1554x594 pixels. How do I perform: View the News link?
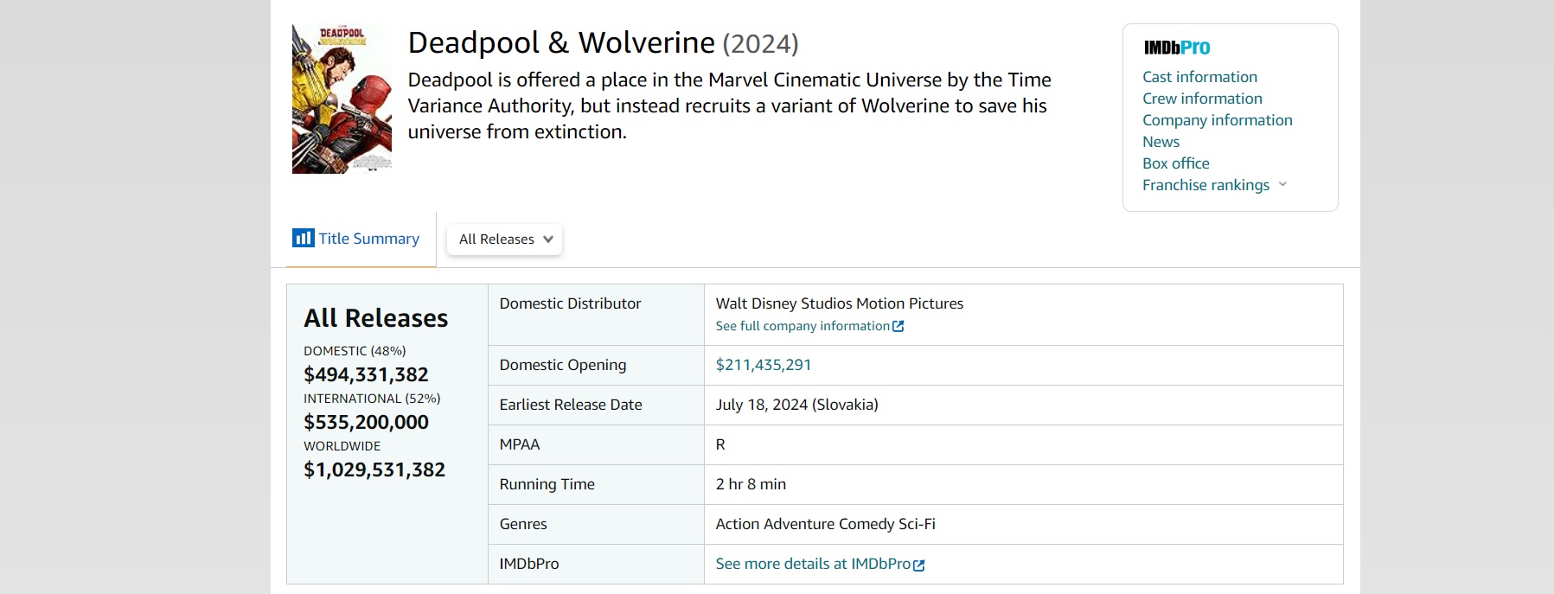click(1161, 142)
